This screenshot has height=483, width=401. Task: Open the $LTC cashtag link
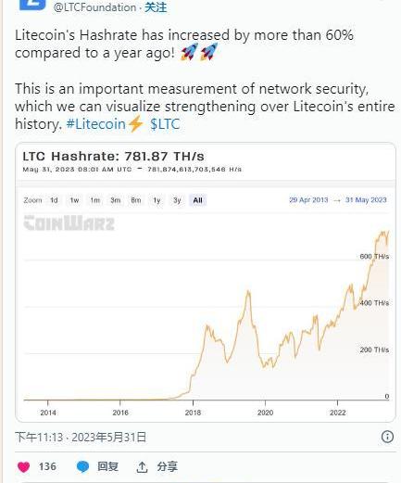tap(165, 124)
